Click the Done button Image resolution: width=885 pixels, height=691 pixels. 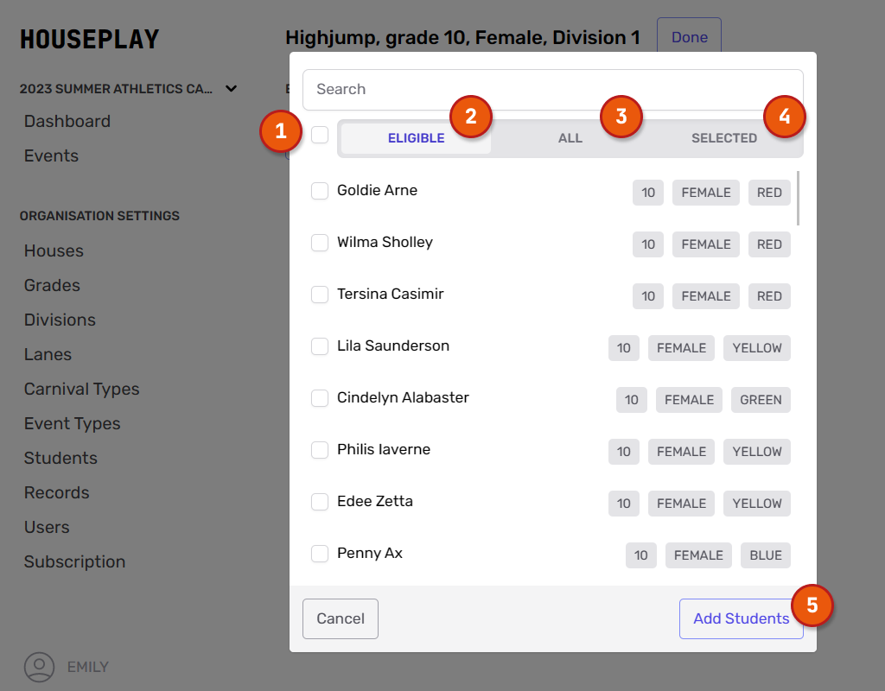(x=689, y=37)
